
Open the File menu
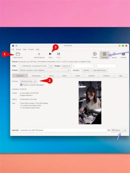click(x=13, y=49)
